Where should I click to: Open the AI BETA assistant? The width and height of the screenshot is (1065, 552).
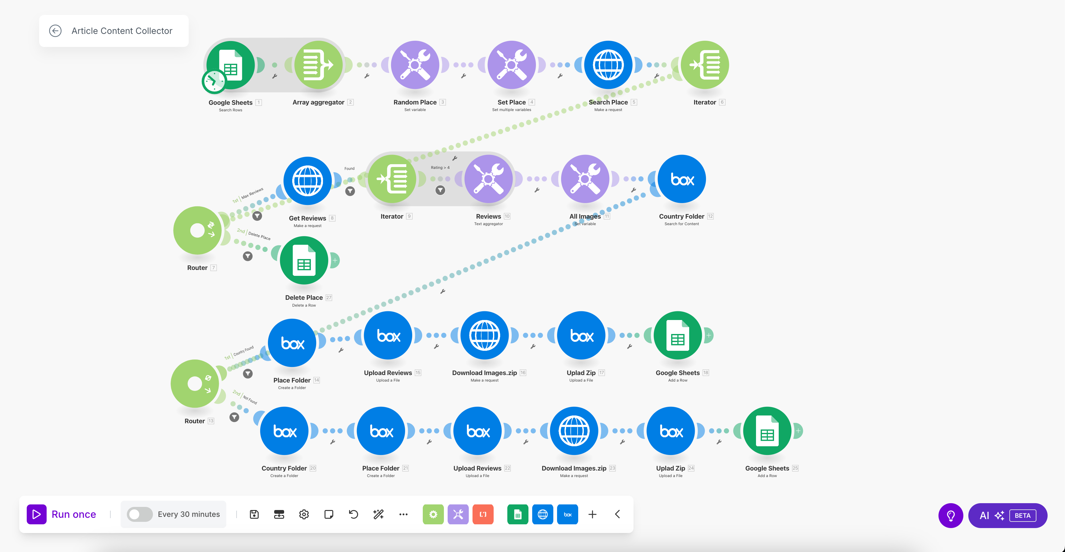point(1007,515)
